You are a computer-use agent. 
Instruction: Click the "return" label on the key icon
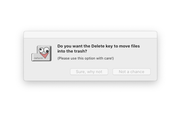coord(38,58)
